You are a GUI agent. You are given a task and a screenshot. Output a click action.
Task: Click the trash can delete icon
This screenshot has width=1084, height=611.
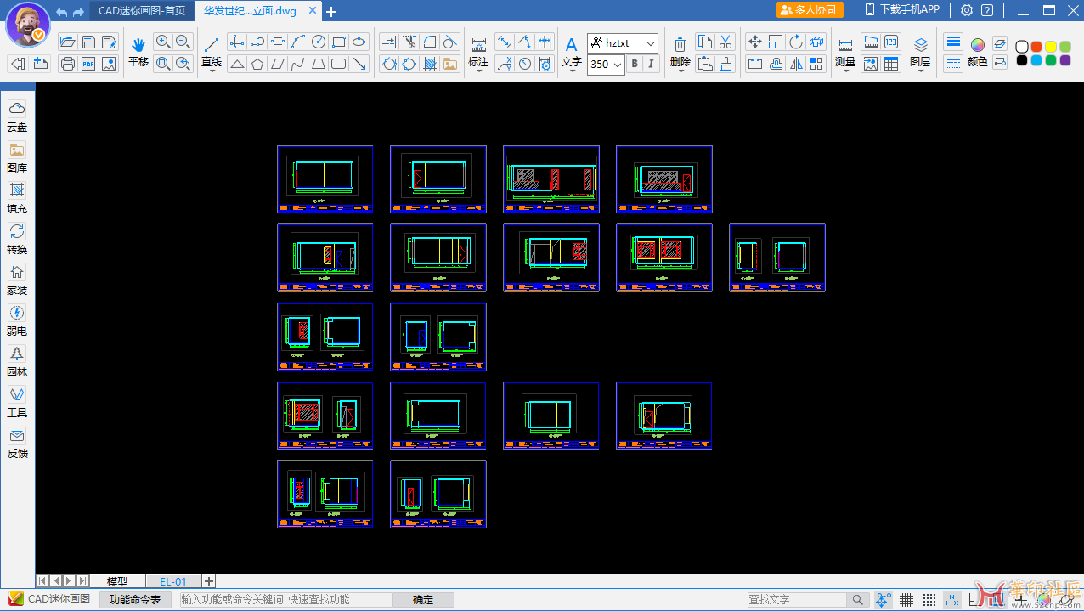(x=680, y=44)
